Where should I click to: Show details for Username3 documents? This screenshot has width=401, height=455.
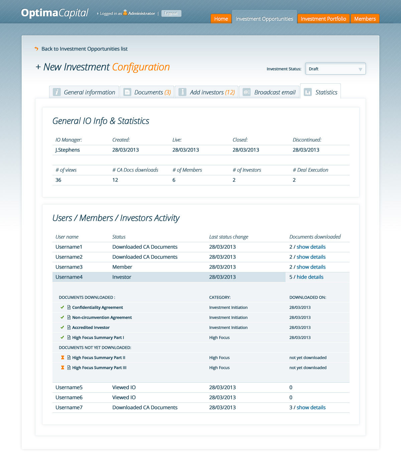click(x=311, y=267)
